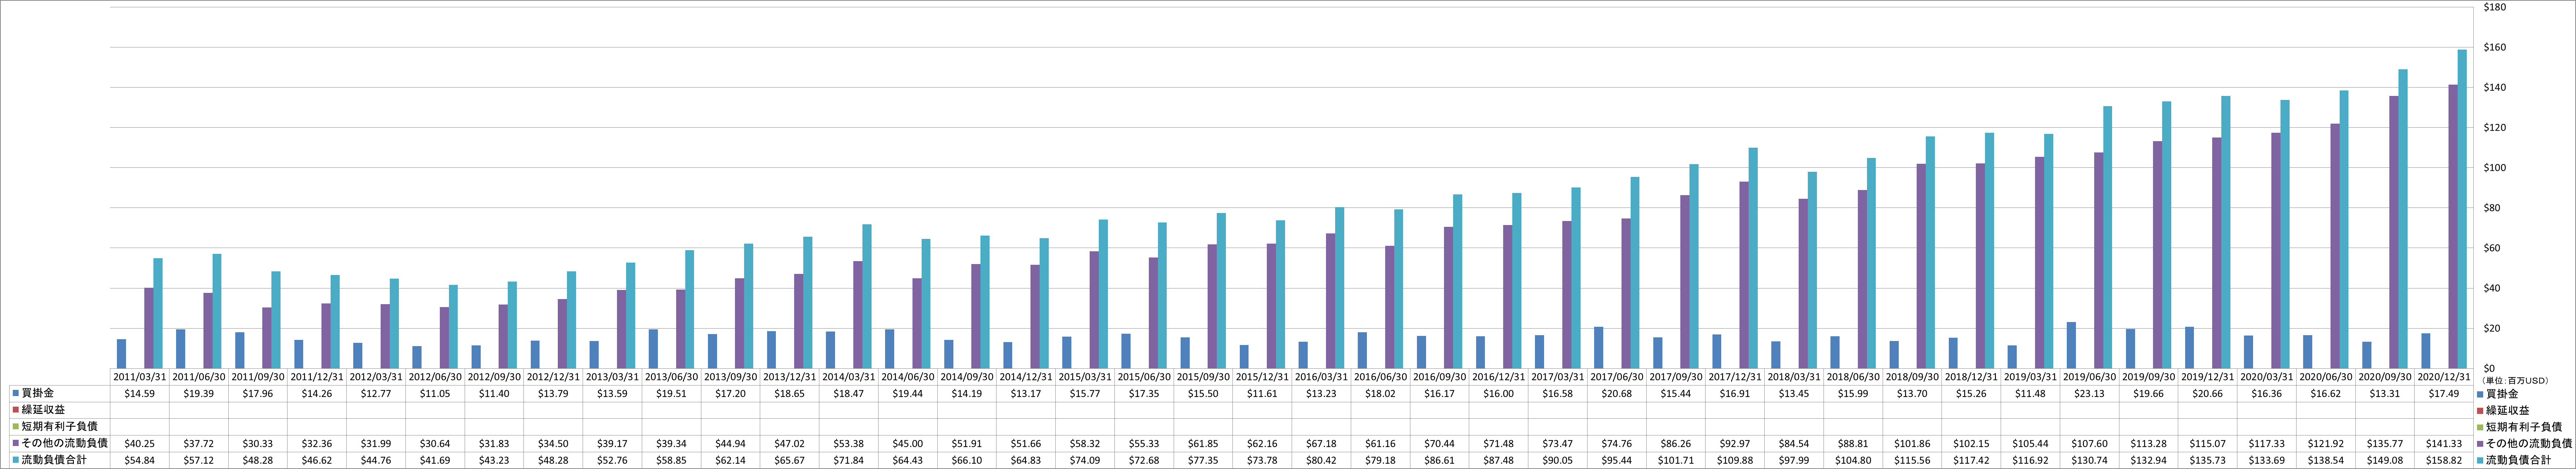The width and height of the screenshot is (2576, 469).
Task: Click the $109.88 流動負債合計 cell
Action: point(1735,459)
